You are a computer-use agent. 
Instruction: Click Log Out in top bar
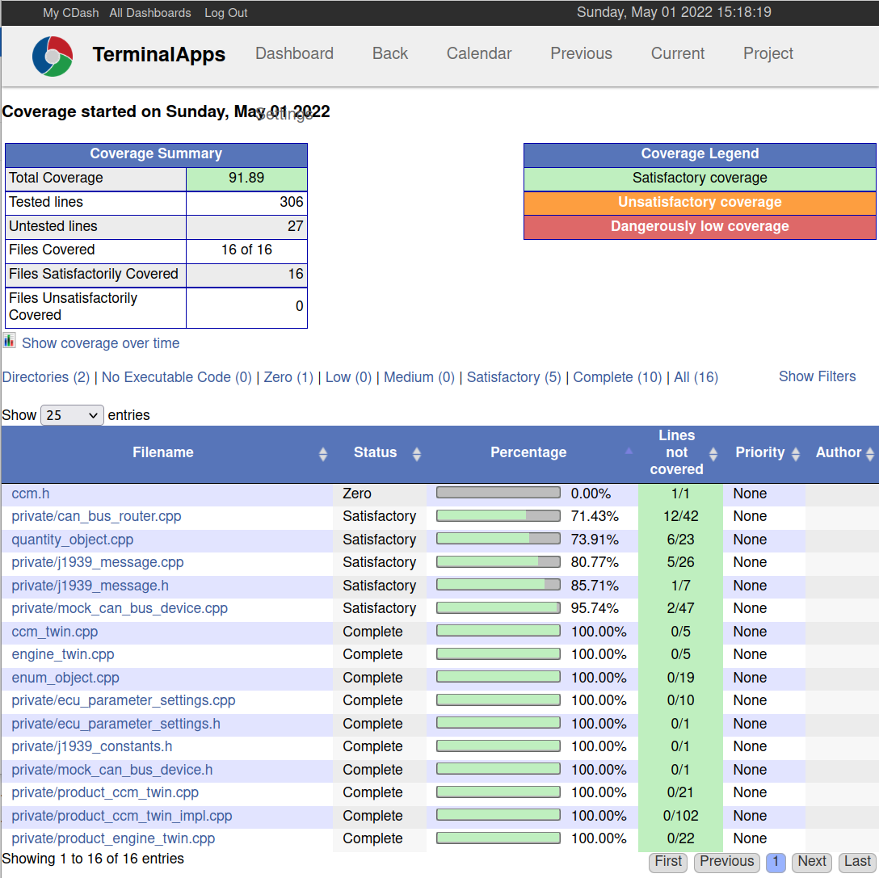[x=225, y=13]
